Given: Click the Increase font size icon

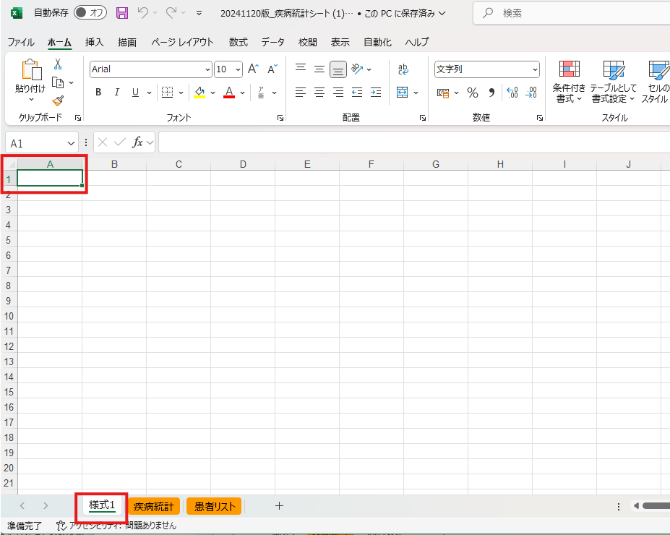Looking at the screenshot, I should 254,69.
